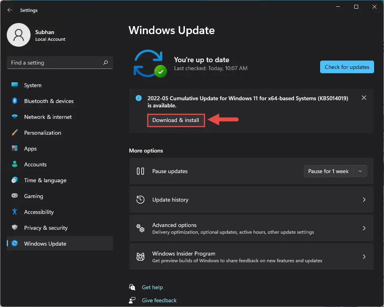Click the Accessibility figure icon
Image resolution: width=384 pixels, height=307 pixels.
pyautogui.click(x=15, y=212)
